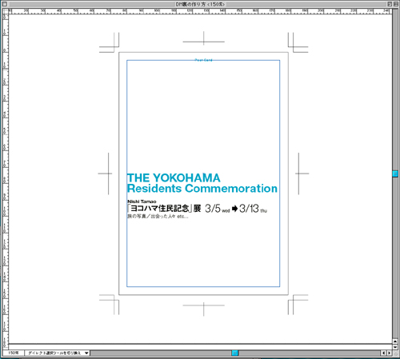Click the horizontal scrollbar thumb
This screenshot has height=359, width=400.
tap(234, 353)
